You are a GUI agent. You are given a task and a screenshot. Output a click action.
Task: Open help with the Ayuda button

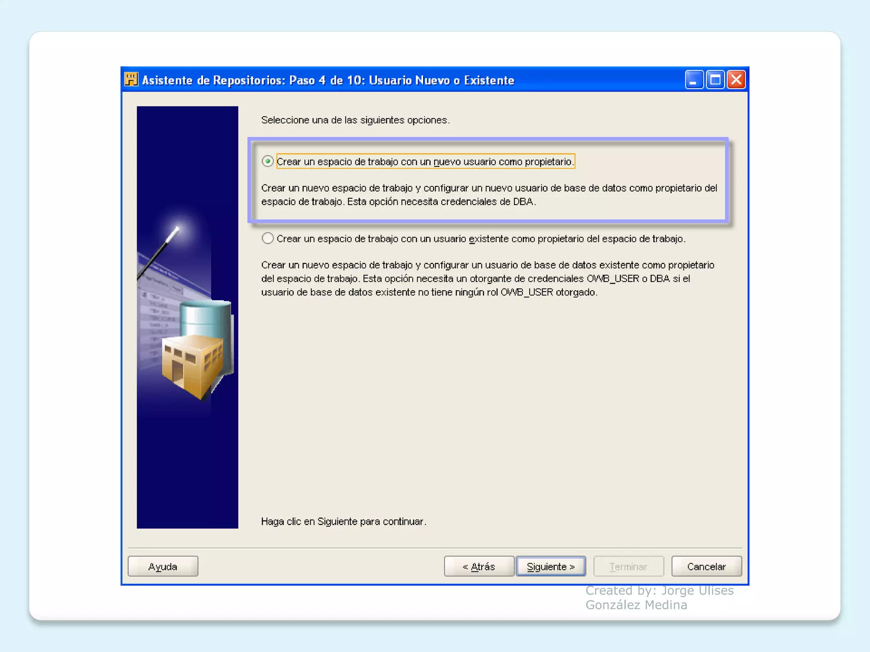[x=163, y=566]
